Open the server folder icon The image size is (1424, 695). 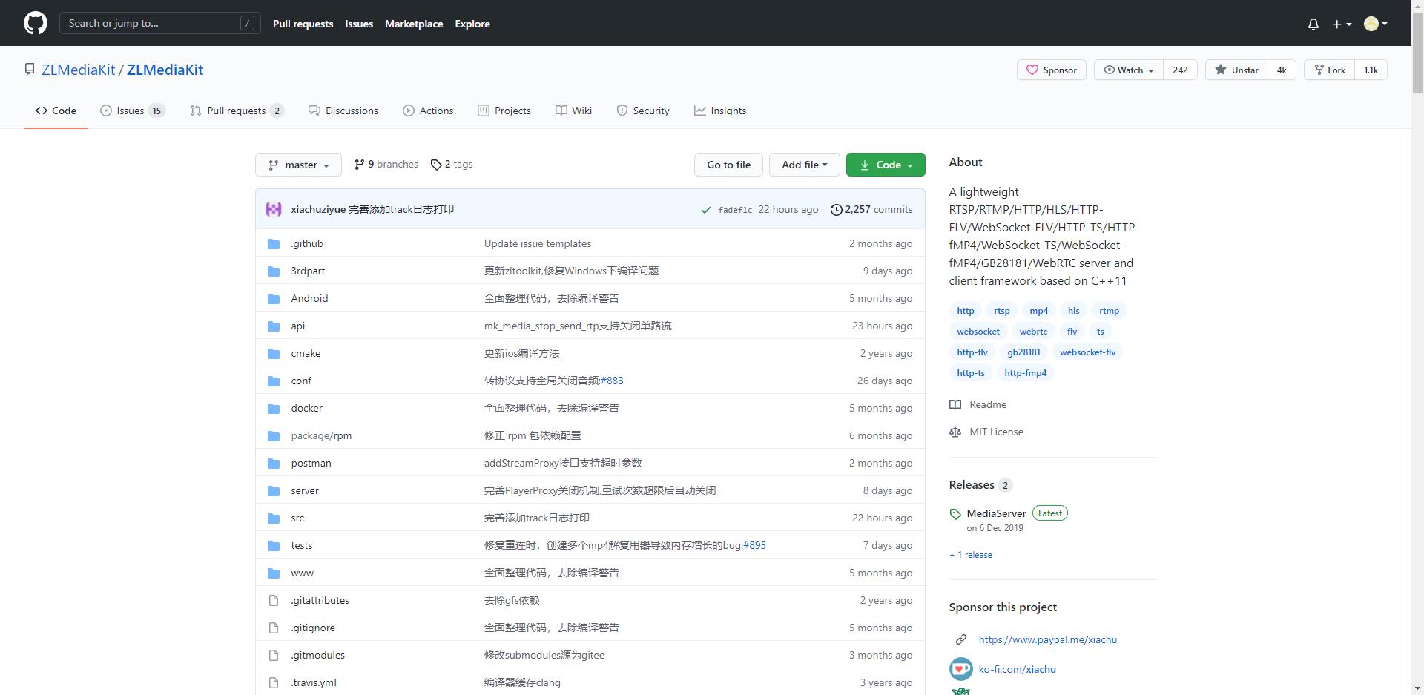(x=274, y=491)
